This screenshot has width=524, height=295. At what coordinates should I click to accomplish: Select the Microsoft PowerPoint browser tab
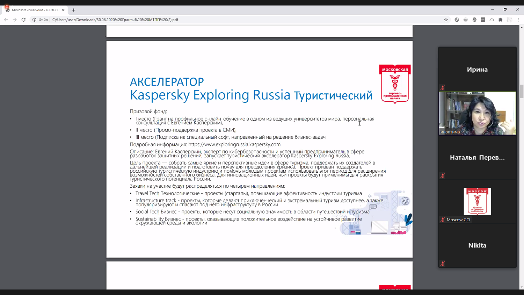click(35, 10)
